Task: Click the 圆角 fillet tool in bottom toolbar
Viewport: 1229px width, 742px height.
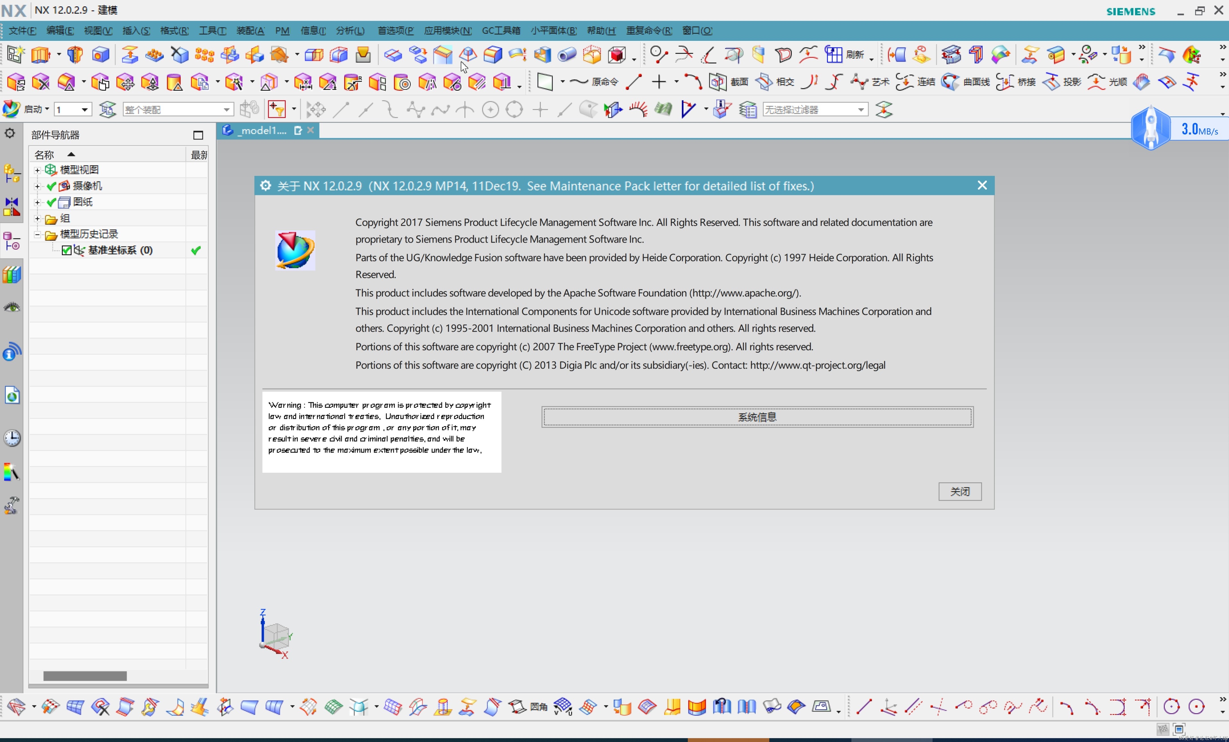Action: [x=528, y=707]
